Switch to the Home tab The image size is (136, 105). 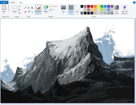pos(13,2)
